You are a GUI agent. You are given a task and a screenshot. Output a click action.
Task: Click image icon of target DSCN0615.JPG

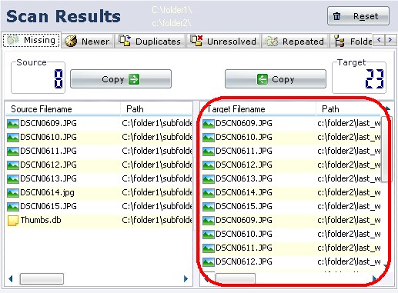pyautogui.click(x=209, y=207)
